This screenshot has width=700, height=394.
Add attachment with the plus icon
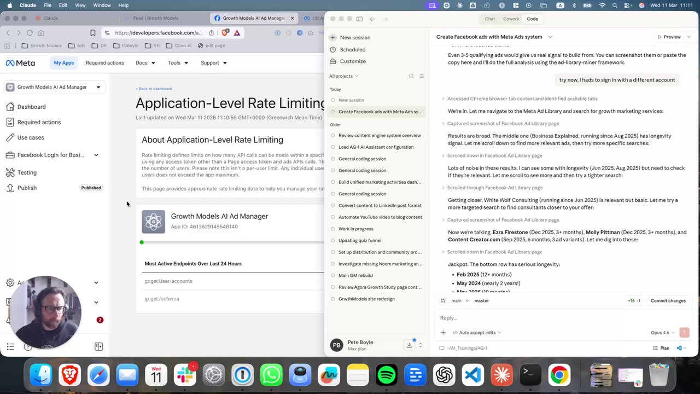pos(443,333)
